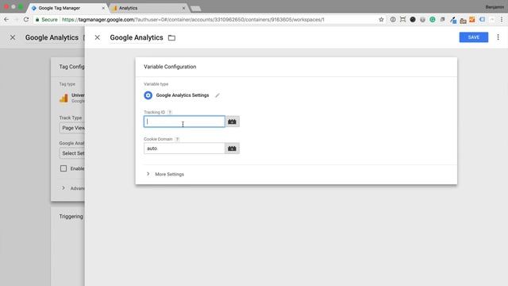Insert variable via the Cookie Domain brick icon

pyautogui.click(x=232, y=149)
